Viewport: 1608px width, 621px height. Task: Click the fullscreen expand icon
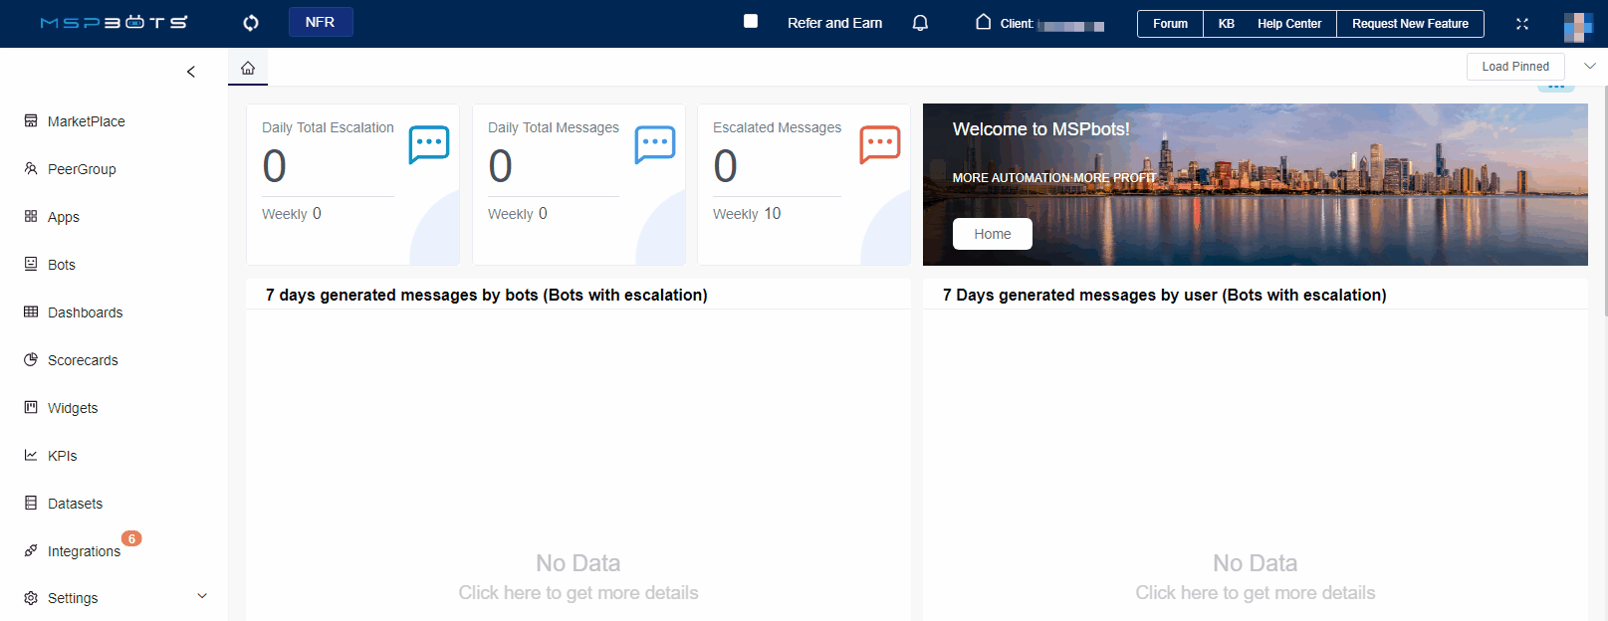(x=1521, y=24)
